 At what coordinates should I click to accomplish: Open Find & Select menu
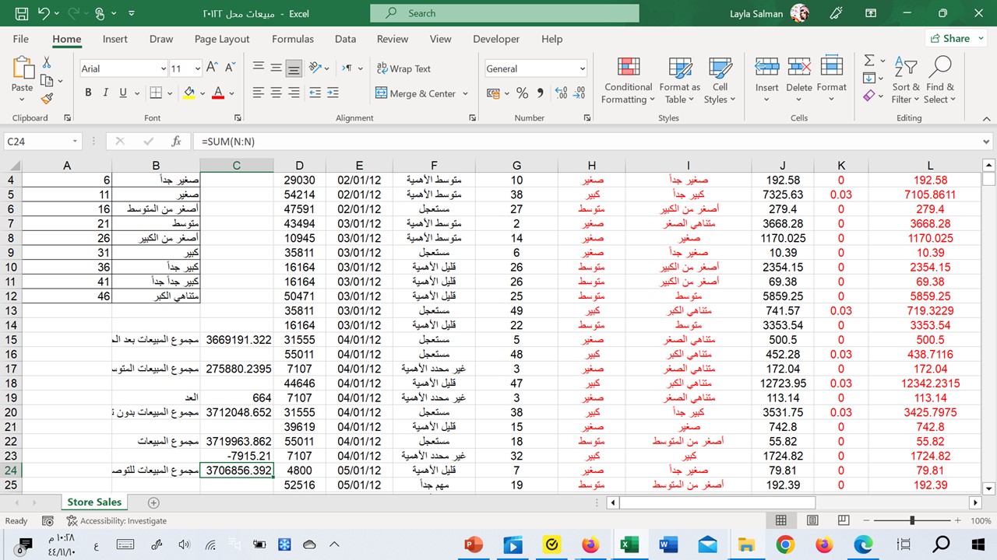[940, 80]
